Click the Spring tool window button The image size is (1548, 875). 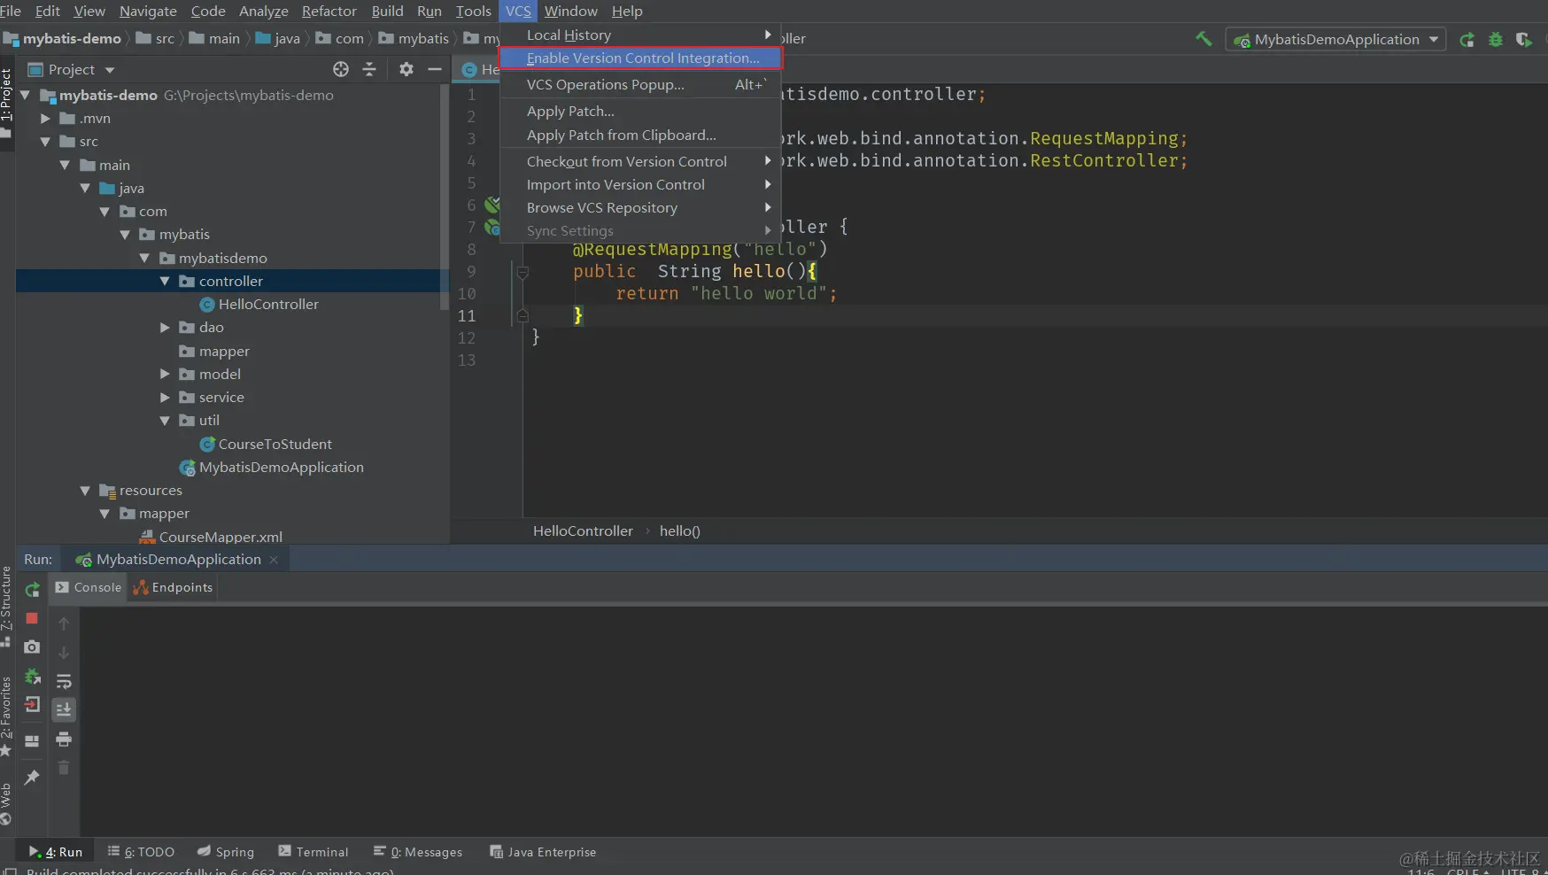(x=226, y=852)
